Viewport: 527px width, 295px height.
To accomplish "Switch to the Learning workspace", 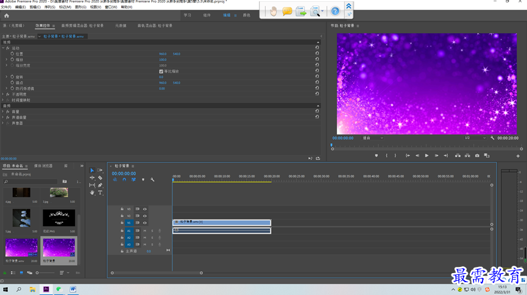I will pyautogui.click(x=187, y=15).
